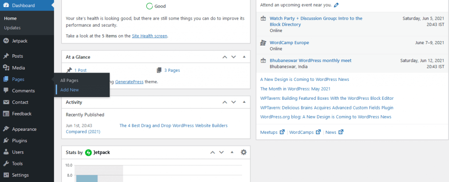Move Stats by Jetpack widget up

coord(213,152)
